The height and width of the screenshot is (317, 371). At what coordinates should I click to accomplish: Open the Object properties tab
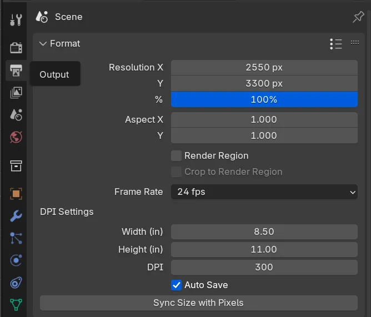tap(16, 194)
